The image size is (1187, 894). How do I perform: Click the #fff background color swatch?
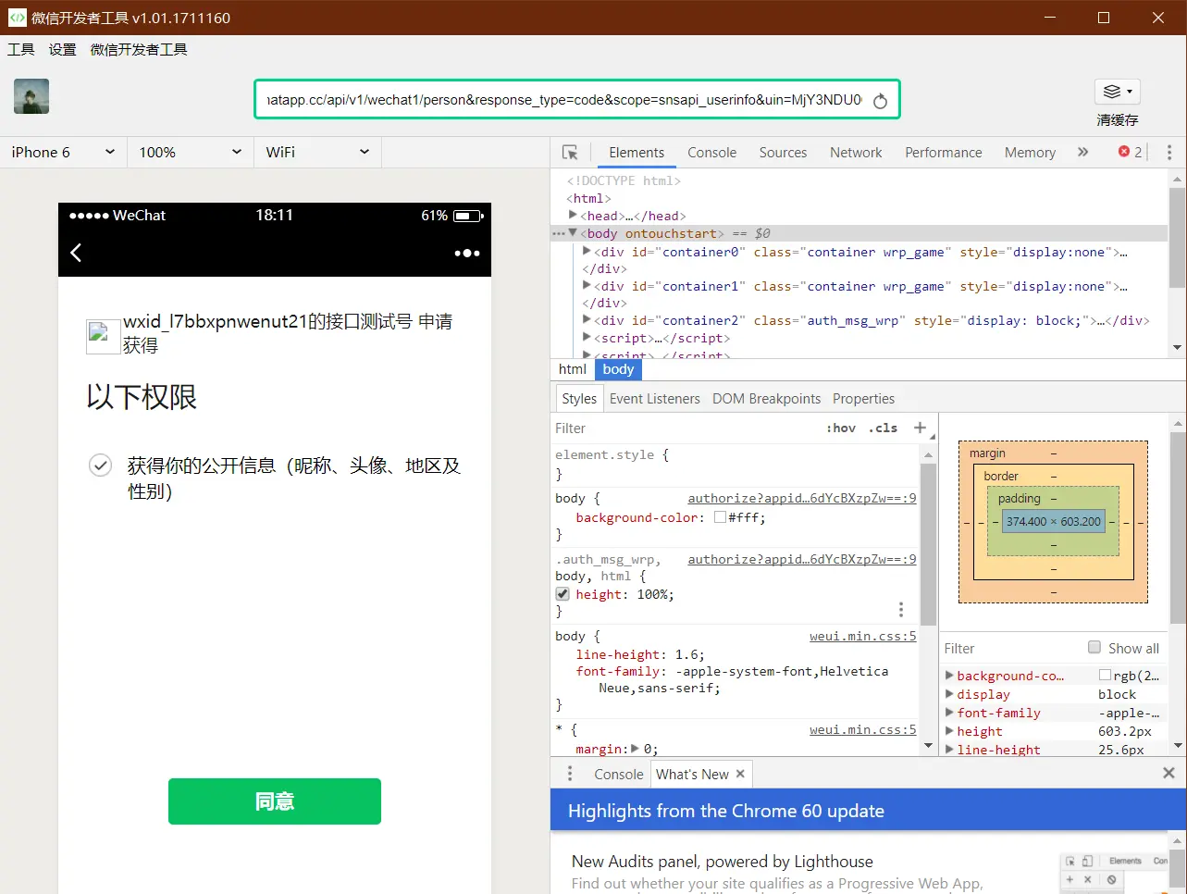click(721, 518)
